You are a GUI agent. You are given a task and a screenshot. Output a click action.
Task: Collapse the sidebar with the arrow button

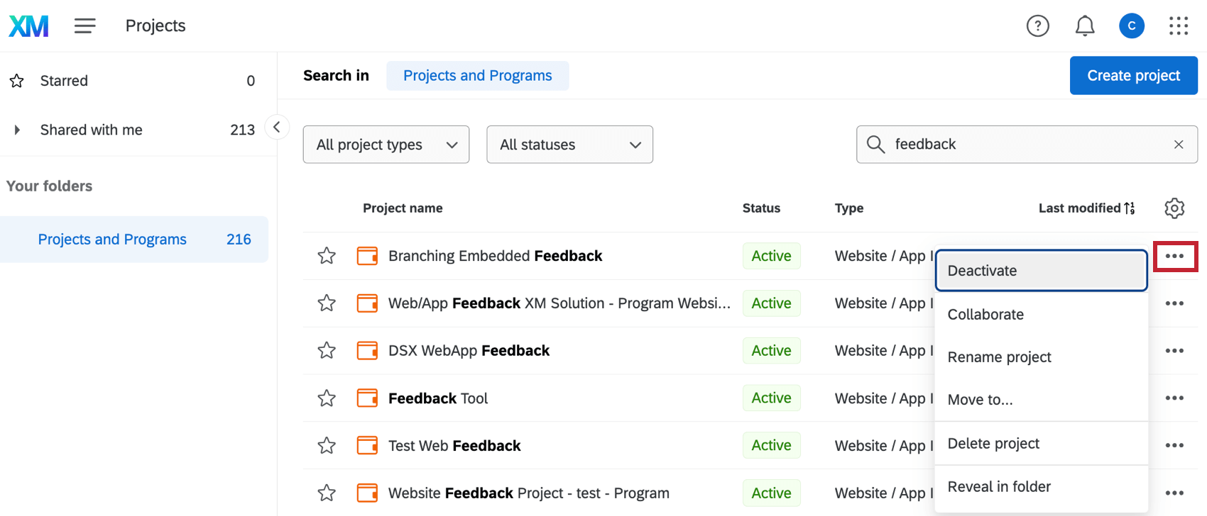(277, 128)
